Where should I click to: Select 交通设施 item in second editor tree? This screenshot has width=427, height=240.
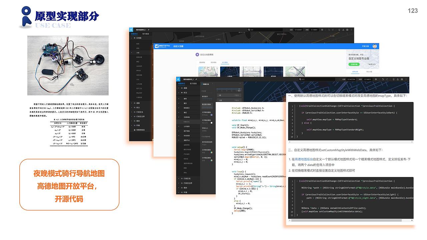pyautogui.click(x=188, y=117)
